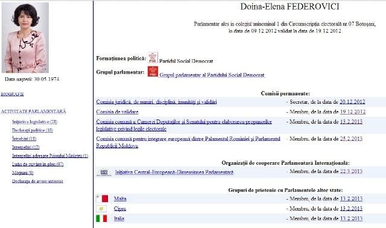The image size is (386, 228).
Task: Open joint commission on electoral laws link
Action: pyautogui.click(x=184, y=125)
